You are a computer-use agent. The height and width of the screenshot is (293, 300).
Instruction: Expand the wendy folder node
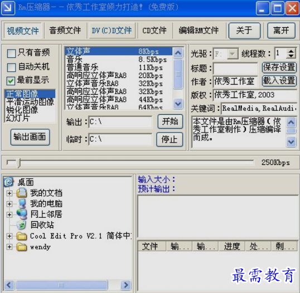tap(9, 247)
